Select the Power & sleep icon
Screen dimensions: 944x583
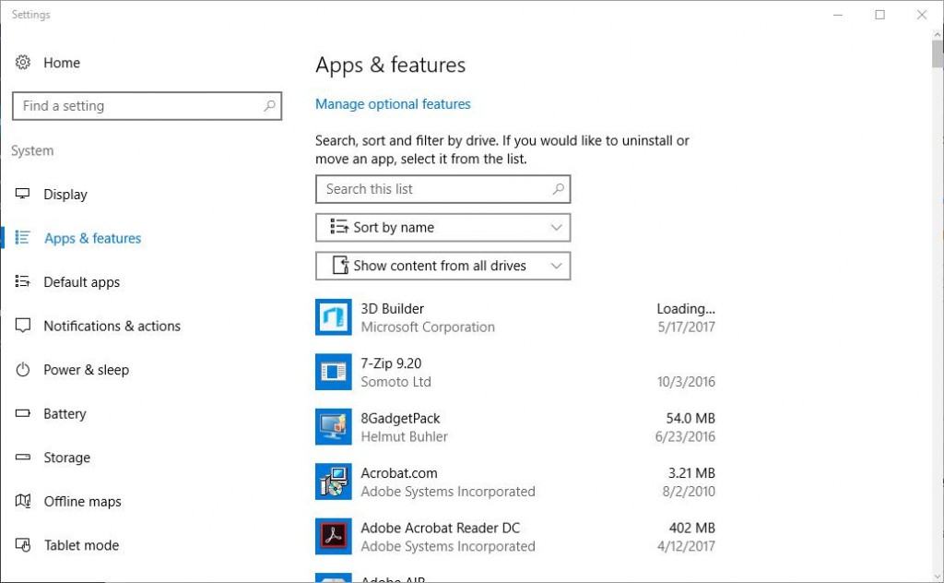coord(22,370)
